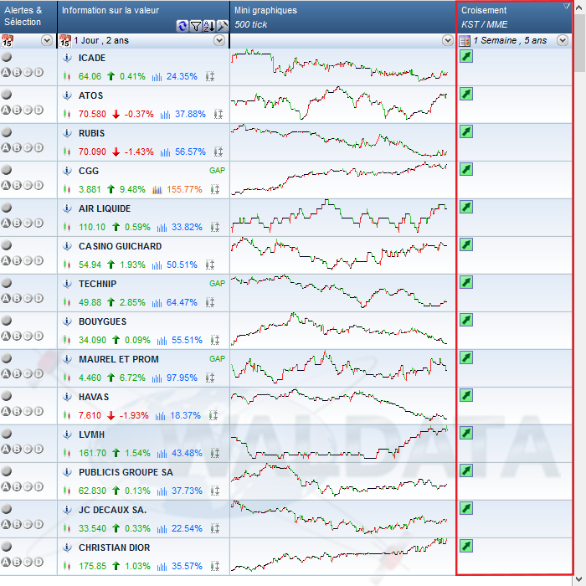Open the LVMH mini chart
Viewport: 586px width, 586px height.
click(x=339, y=442)
